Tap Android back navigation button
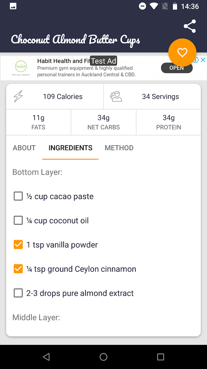The width and height of the screenshot is (207, 369). (46, 357)
